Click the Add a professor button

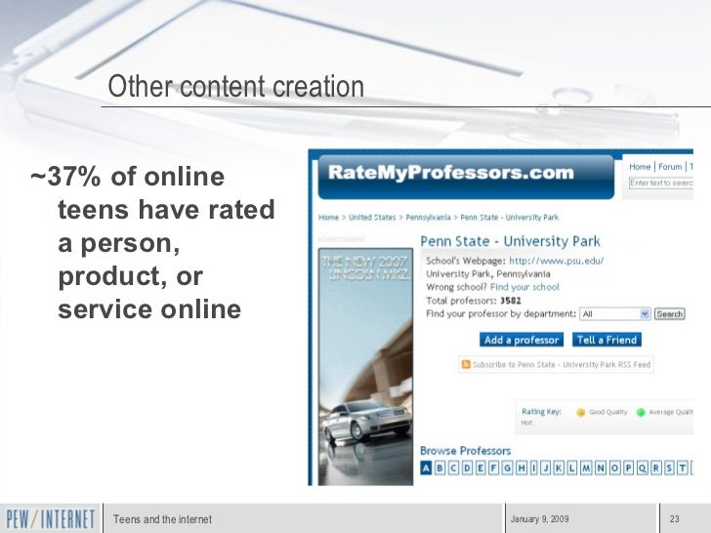[522, 340]
